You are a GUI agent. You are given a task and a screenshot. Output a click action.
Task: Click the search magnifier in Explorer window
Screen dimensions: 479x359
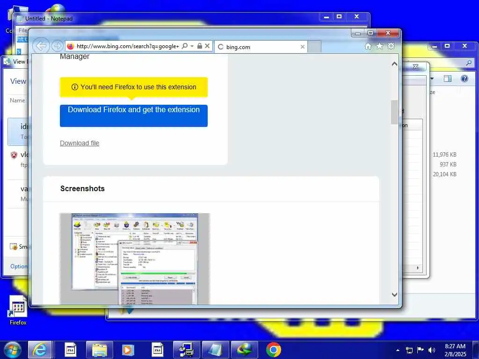pos(469,63)
